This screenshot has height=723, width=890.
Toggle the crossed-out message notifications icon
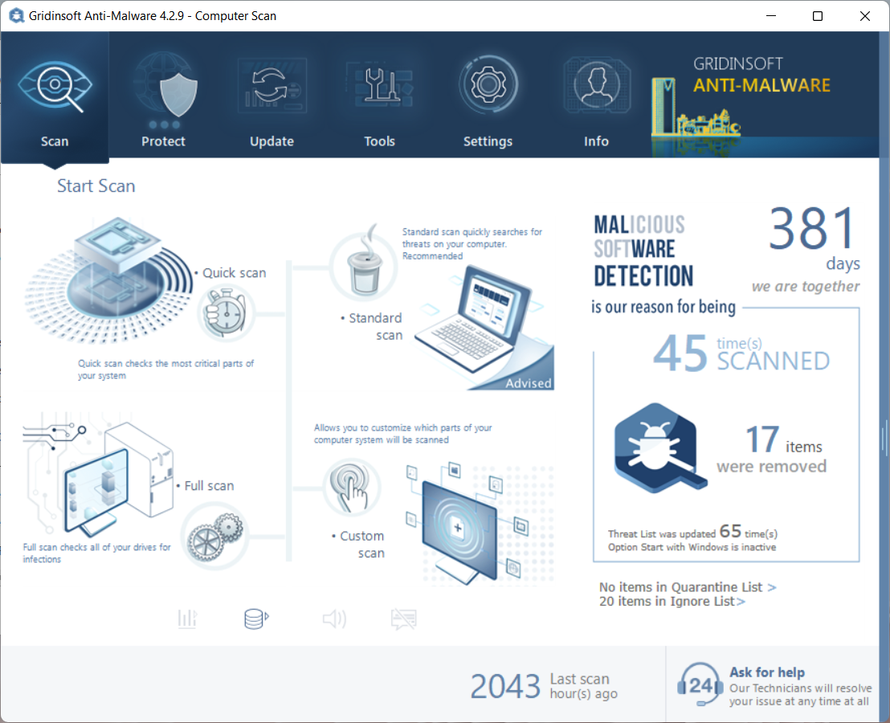(x=403, y=619)
